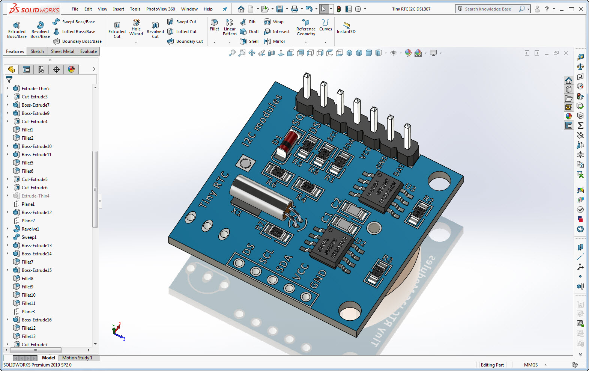Expand the Boss-Extrude10 feature

coord(7,146)
